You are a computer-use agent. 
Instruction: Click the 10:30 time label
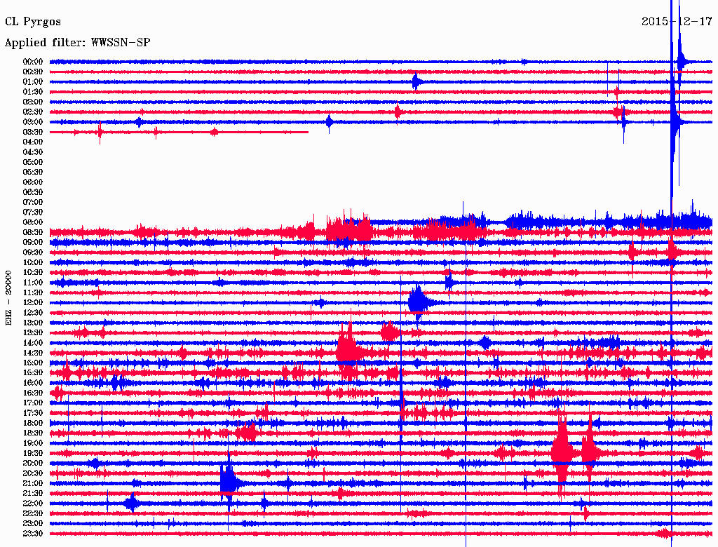click(33, 273)
